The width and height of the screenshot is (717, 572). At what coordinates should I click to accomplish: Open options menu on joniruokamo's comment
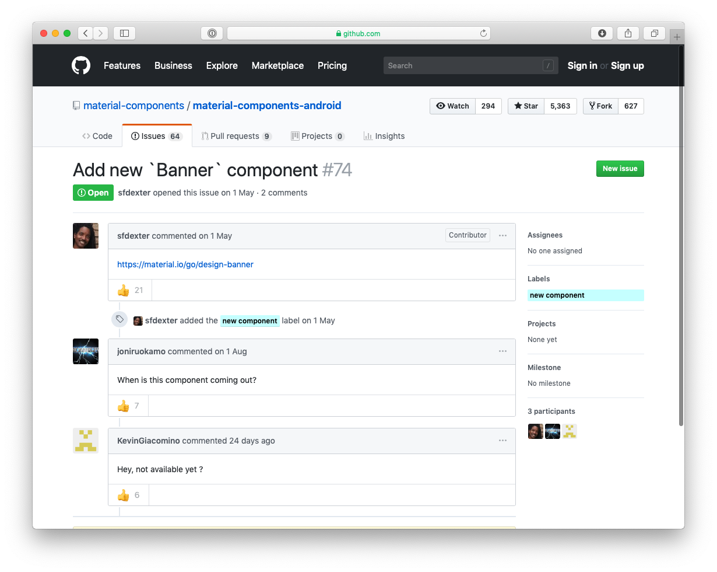[x=502, y=351]
